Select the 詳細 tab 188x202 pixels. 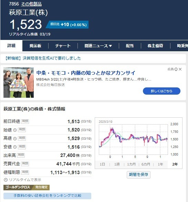pyautogui.click(x=11, y=46)
